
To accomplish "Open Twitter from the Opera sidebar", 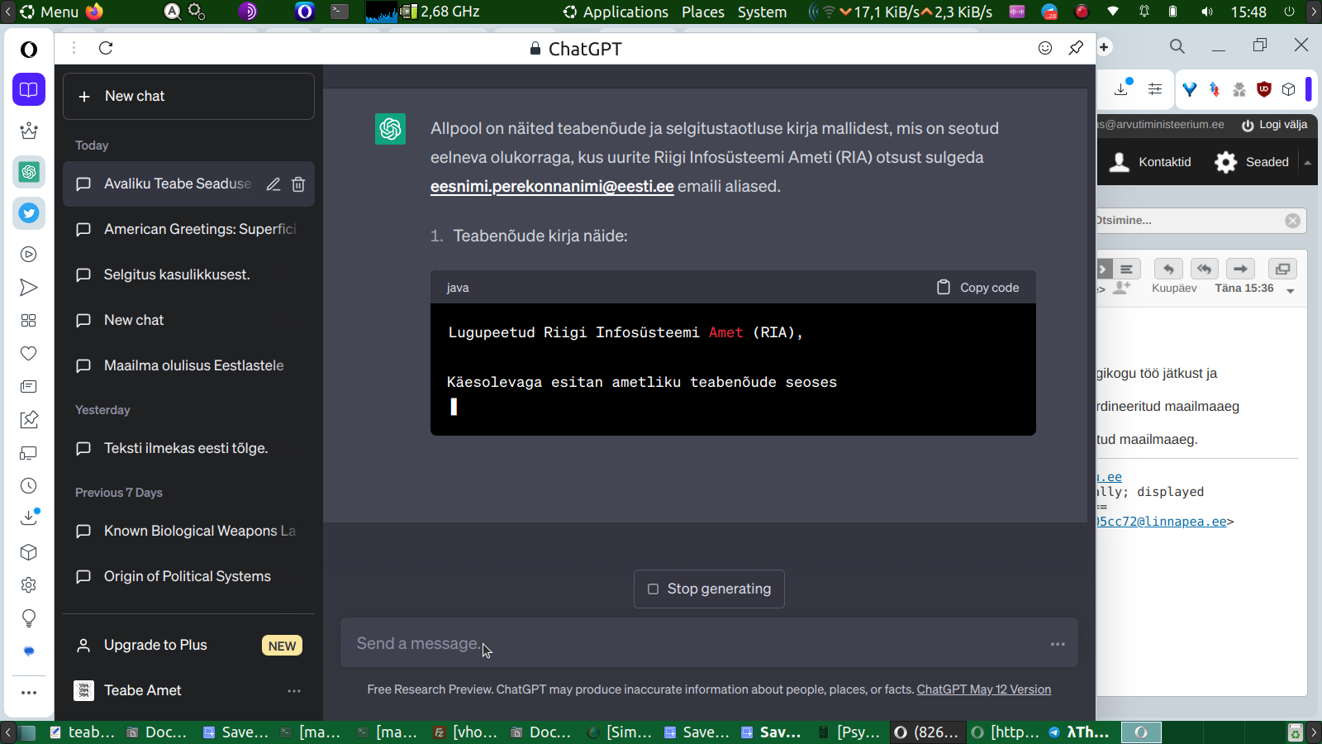I will [29, 213].
